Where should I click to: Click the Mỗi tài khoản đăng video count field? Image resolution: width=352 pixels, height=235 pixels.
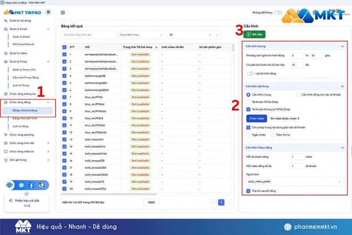297,157
